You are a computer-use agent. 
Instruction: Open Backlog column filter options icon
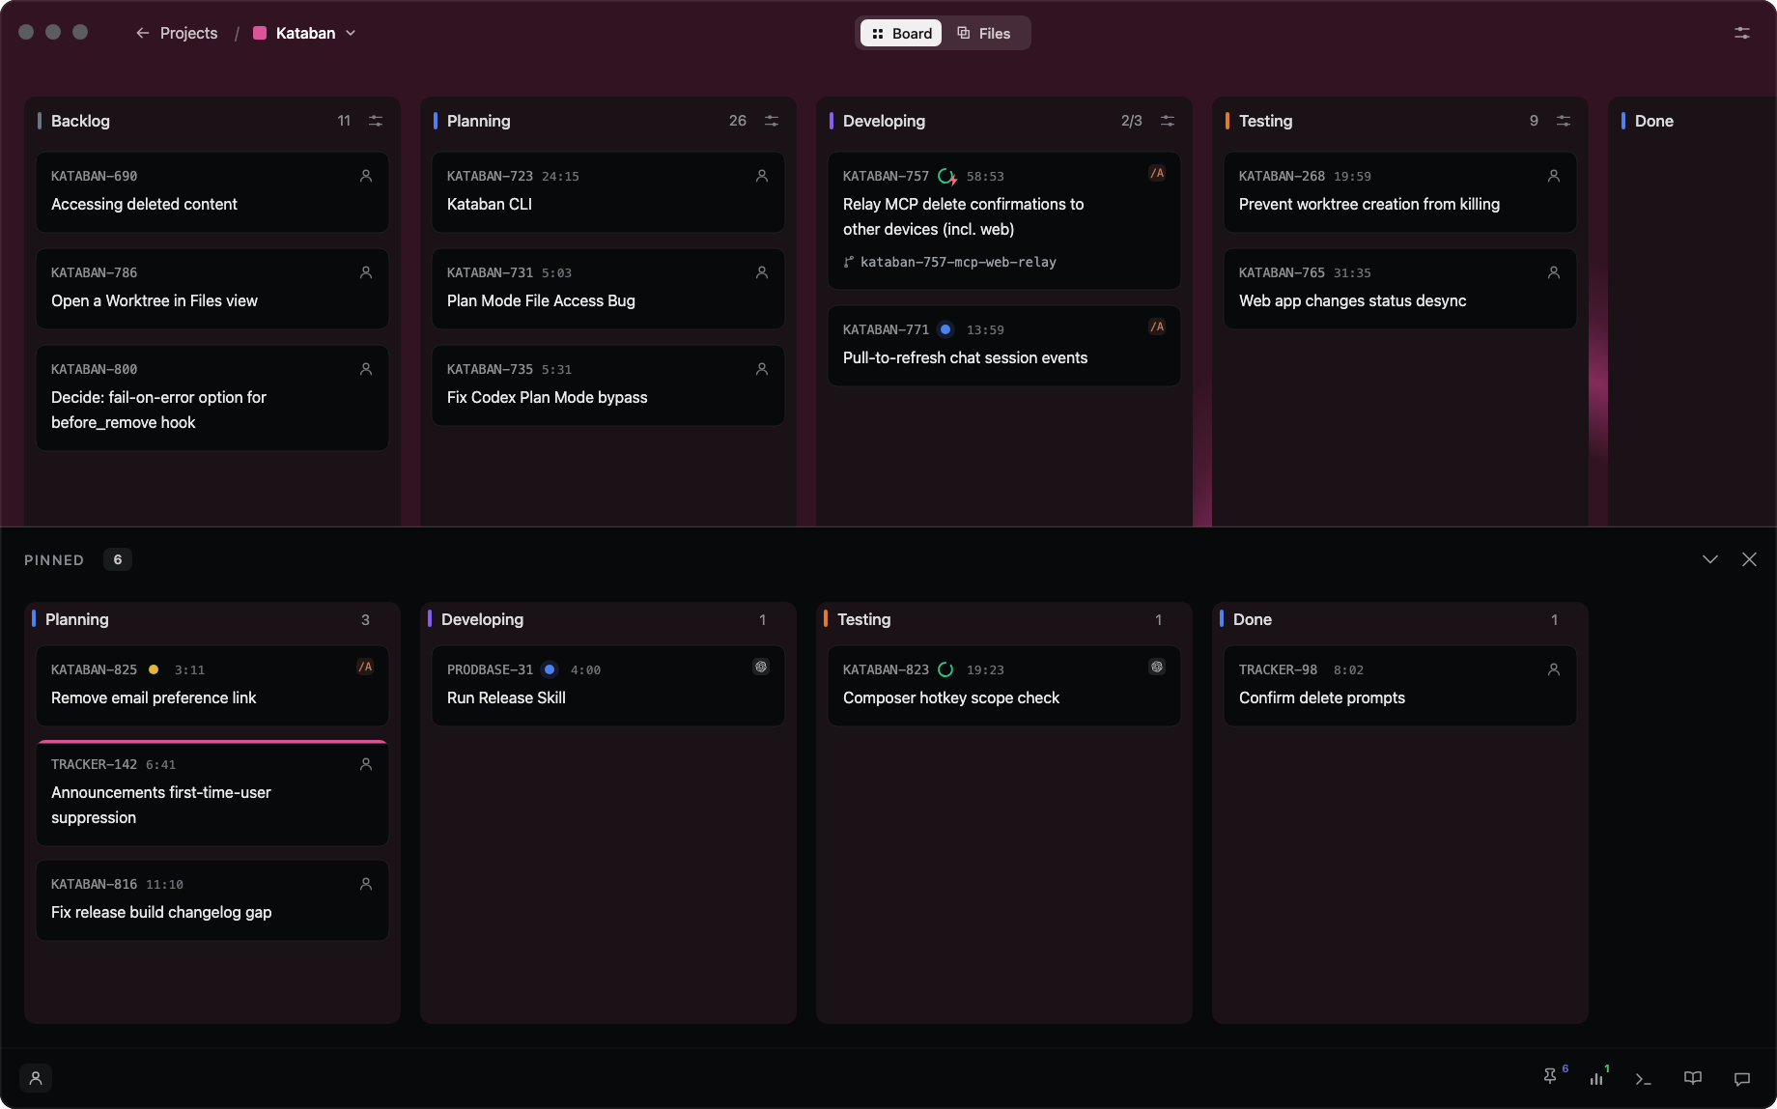coord(376,121)
